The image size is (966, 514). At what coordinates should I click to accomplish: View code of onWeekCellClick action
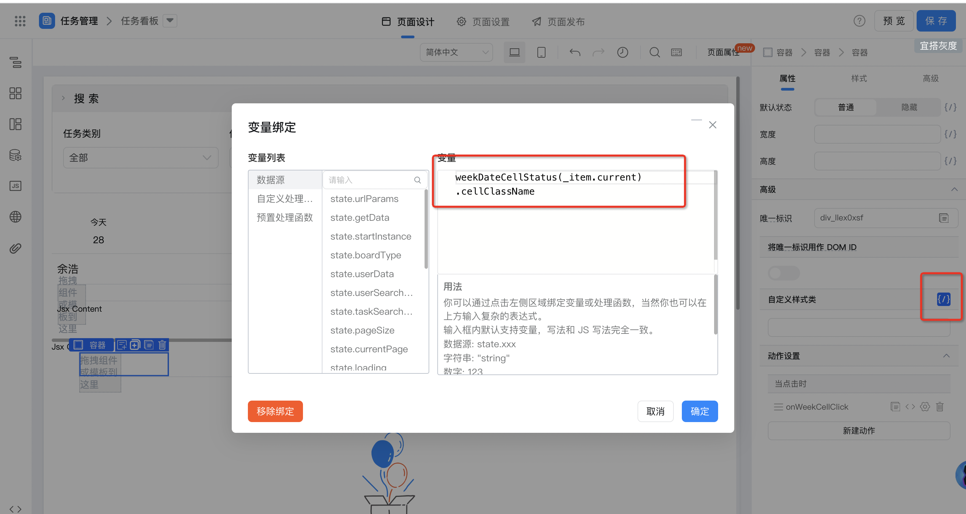point(910,407)
